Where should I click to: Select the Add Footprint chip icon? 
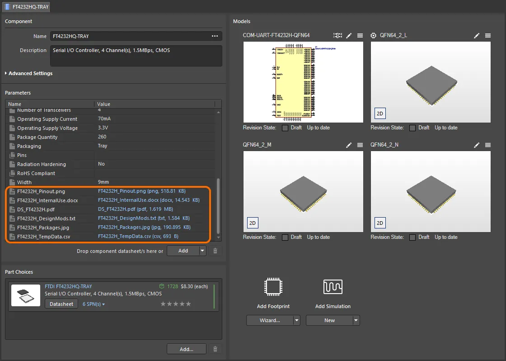coord(273,286)
